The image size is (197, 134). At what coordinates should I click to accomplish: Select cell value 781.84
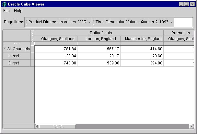[x=56, y=49]
